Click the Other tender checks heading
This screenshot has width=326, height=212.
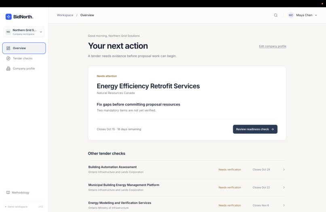(106, 153)
